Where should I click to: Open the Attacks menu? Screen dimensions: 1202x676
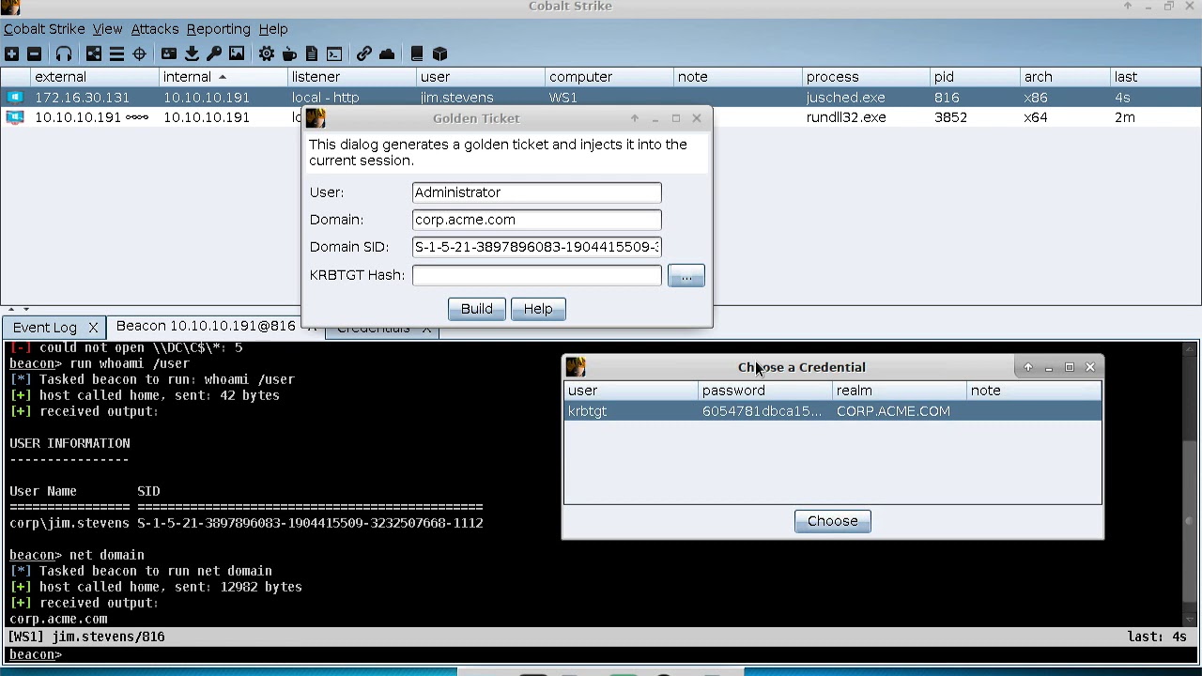click(155, 29)
